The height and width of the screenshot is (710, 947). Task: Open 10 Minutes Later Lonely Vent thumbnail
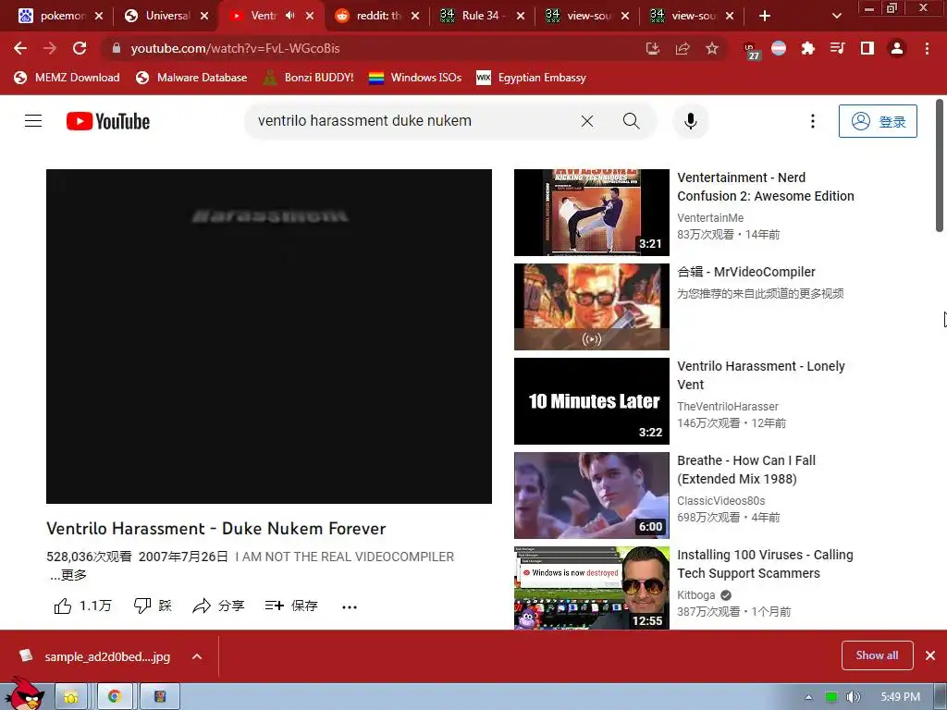point(591,401)
